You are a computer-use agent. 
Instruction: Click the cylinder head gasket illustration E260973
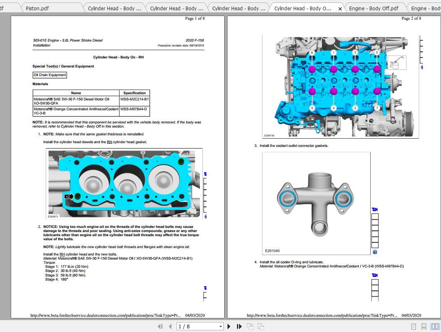(x=124, y=184)
